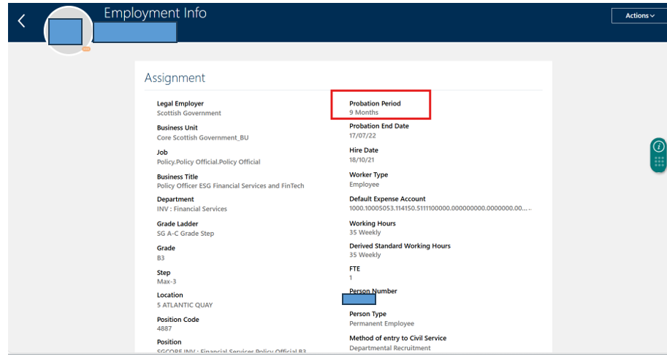Select Probation End Date 17/07/22

[362, 136]
